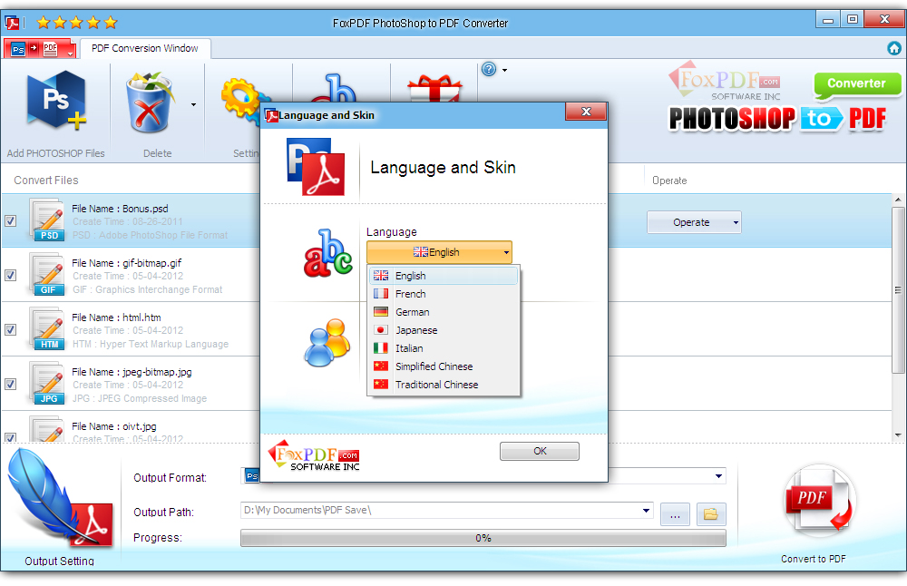Click the HTM file icon for html.htm

coord(48,328)
